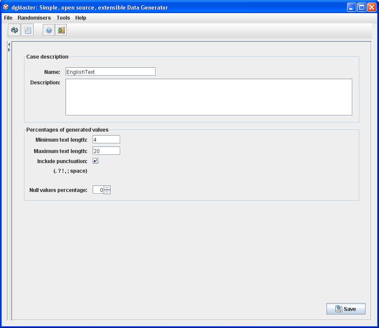Open the Help menu

[80, 18]
